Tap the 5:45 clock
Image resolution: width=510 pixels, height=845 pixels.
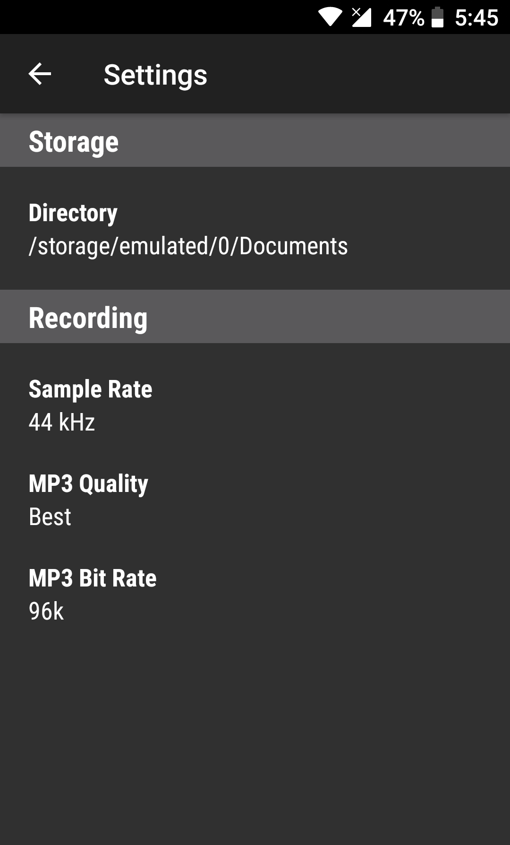[x=476, y=18]
